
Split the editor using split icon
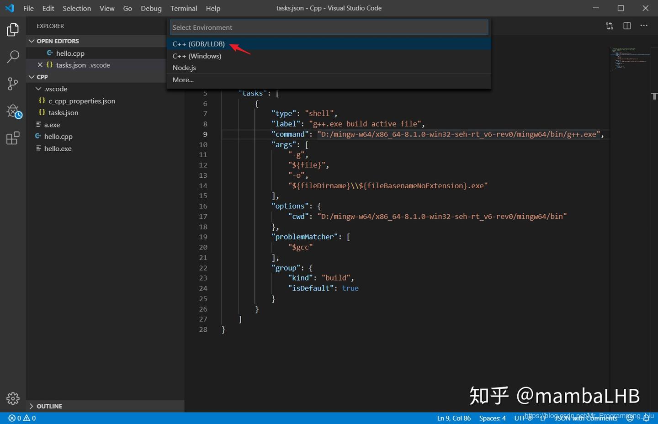[x=626, y=26]
